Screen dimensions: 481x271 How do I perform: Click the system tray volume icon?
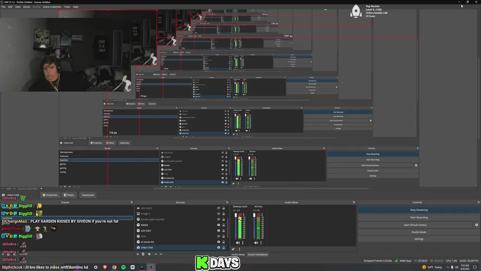pyautogui.click(x=457, y=267)
